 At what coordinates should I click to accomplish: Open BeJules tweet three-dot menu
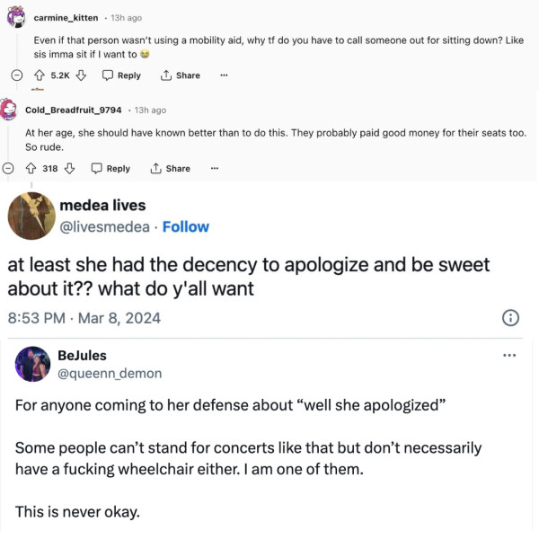511,357
